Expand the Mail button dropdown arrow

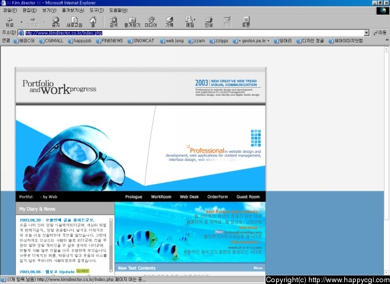point(194,20)
